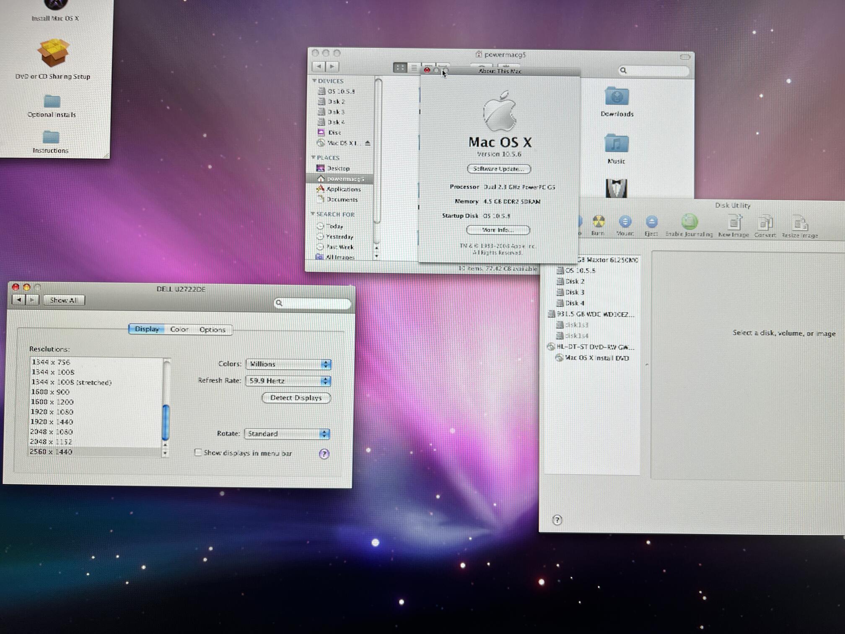Click Software Update button
The image size is (845, 634).
[499, 169]
